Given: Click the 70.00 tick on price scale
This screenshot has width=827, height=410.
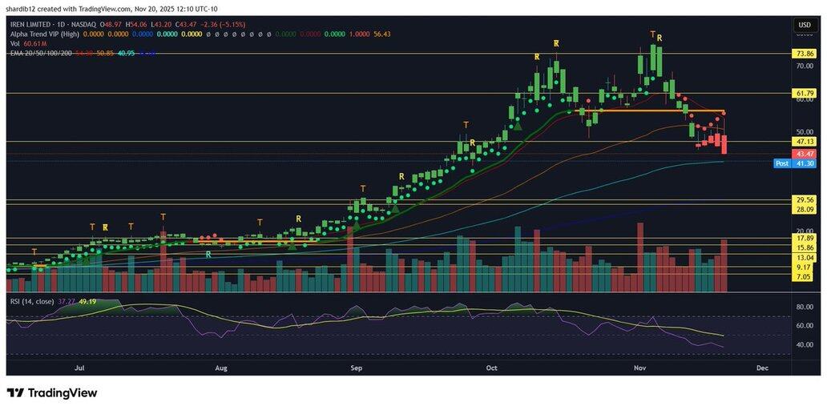Looking at the screenshot, I should pos(804,67).
